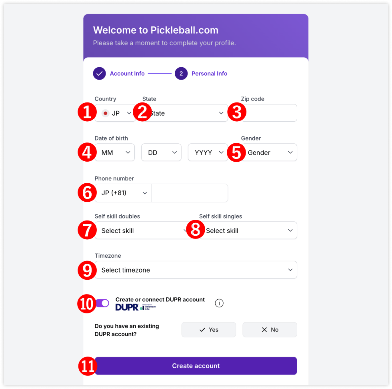Open the birth year YYYY dropdown

coord(208,152)
